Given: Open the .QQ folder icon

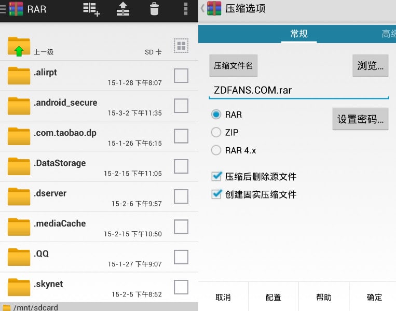Looking at the screenshot, I should pyautogui.click(x=19, y=257).
